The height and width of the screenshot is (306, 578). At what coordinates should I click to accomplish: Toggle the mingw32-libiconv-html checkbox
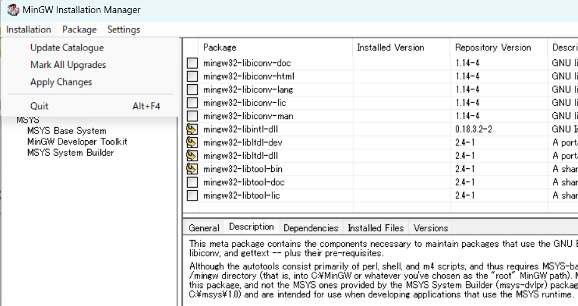192,76
